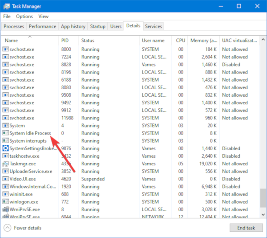
Task: Click the winlogon.exe icon
Action: [5, 202]
